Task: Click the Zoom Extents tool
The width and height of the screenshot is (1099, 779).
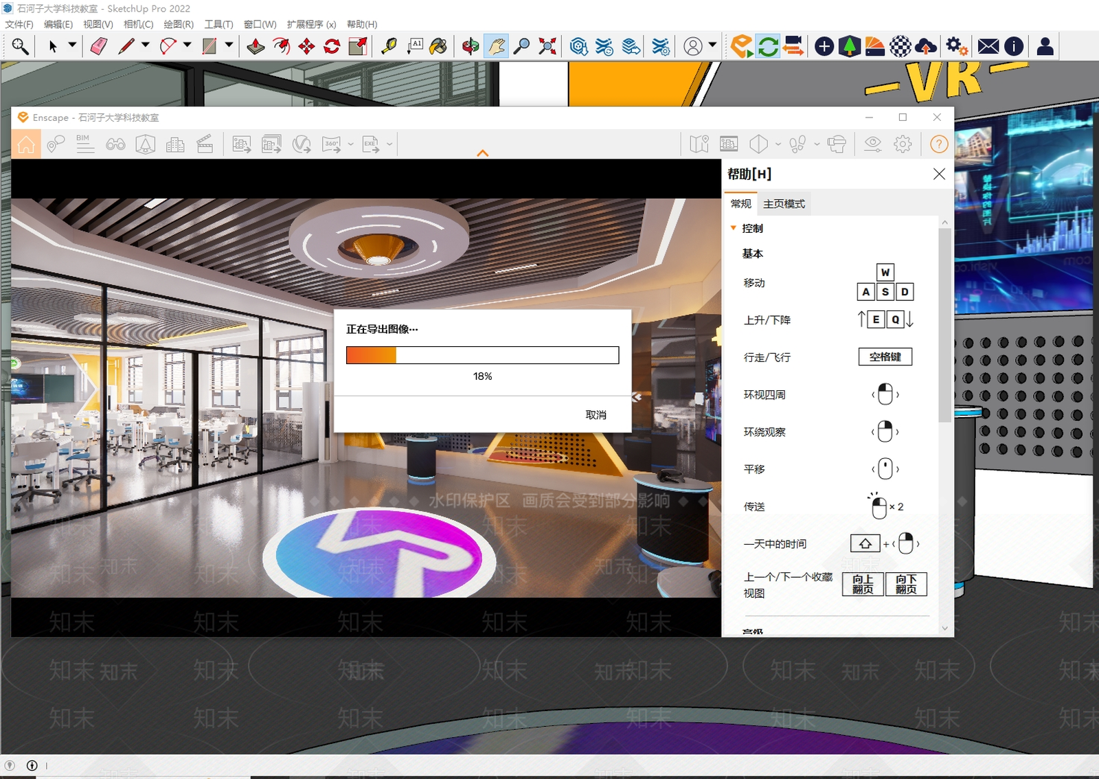Action: pos(547,46)
